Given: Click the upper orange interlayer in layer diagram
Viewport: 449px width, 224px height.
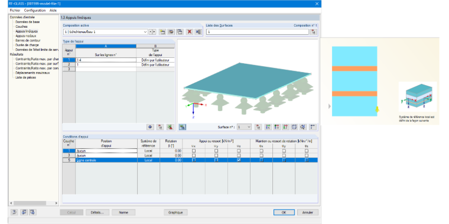Looking at the screenshot, I should (354, 69).
